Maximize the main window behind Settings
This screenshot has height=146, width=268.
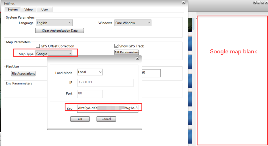click(262, 3)
